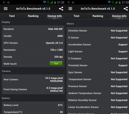The image size is (129, 114).
Task: Start the green Multi-touch Test button
Action: (x=56, y=63)
